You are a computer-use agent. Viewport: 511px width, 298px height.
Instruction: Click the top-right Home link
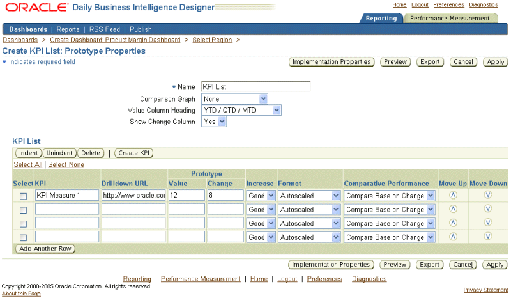399,4
